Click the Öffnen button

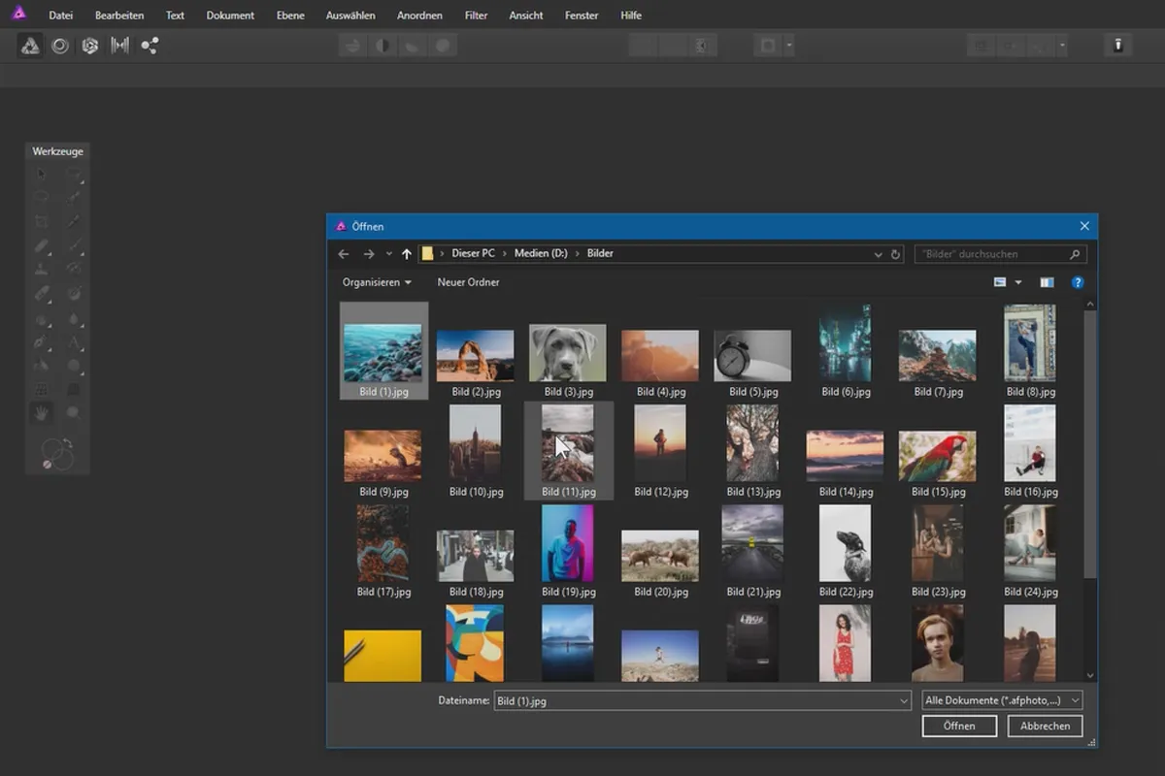(x=957, y=726)
